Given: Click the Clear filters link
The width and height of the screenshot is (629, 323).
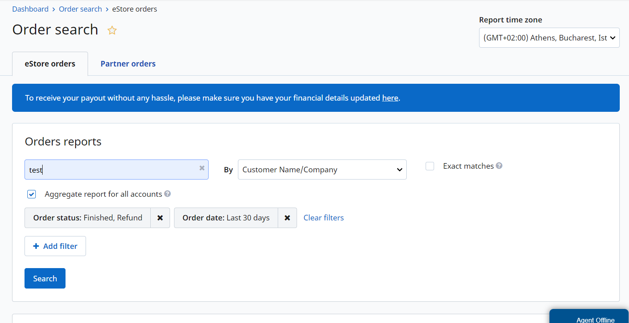Looking at the screenshot, I should click(x=324, y=218).
